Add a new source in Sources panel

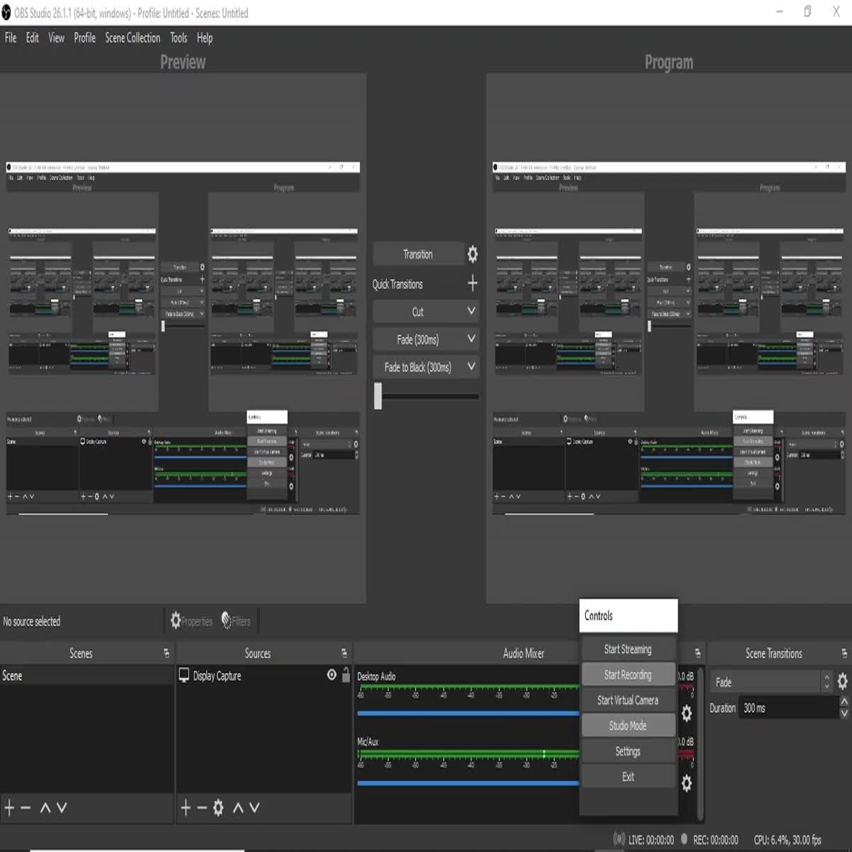point(185,807)
